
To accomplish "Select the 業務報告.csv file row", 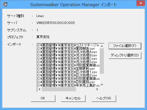I will (68, 49).
